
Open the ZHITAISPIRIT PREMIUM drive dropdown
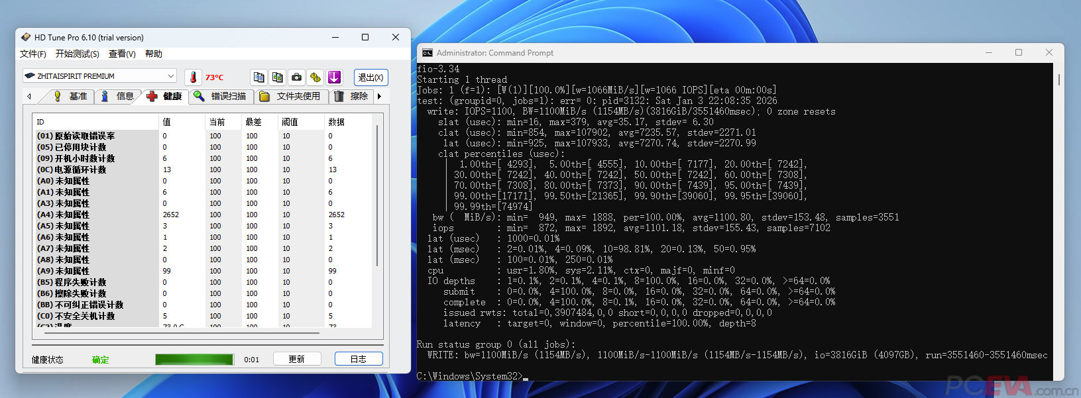pyautogui.click(x=99, y=76)
